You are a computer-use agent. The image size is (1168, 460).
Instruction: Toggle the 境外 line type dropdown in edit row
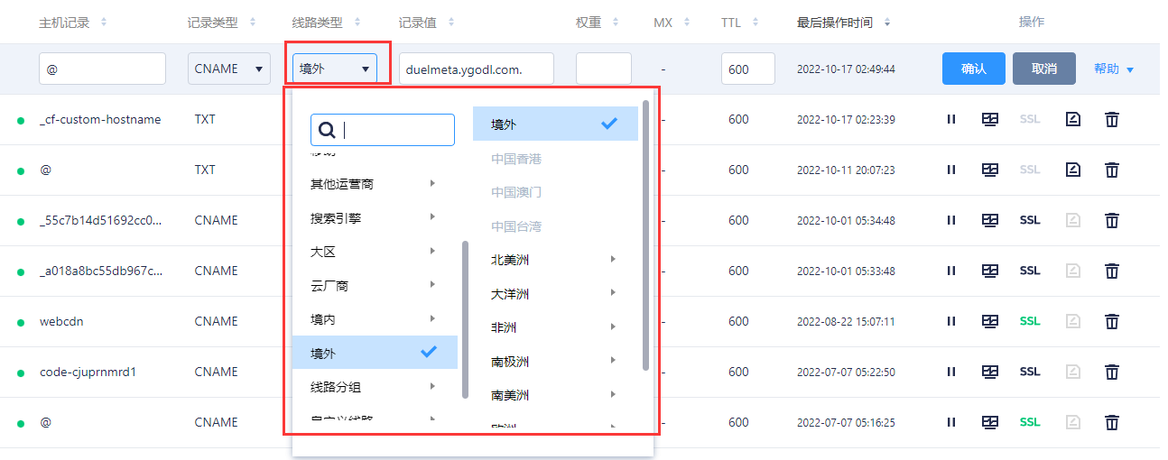click(x=335, y=69)
